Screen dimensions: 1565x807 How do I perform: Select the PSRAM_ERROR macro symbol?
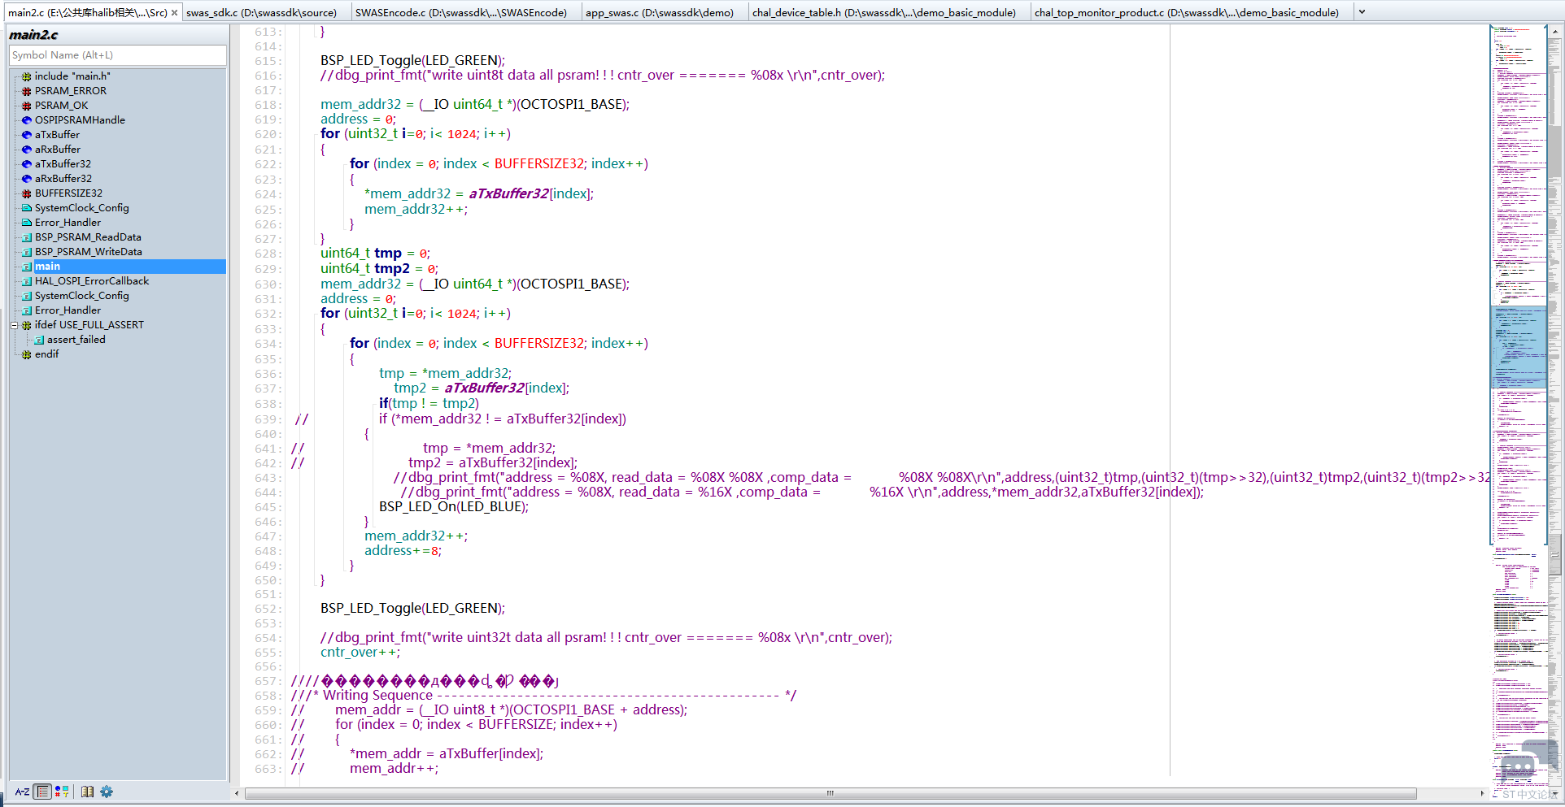(70, 91)
